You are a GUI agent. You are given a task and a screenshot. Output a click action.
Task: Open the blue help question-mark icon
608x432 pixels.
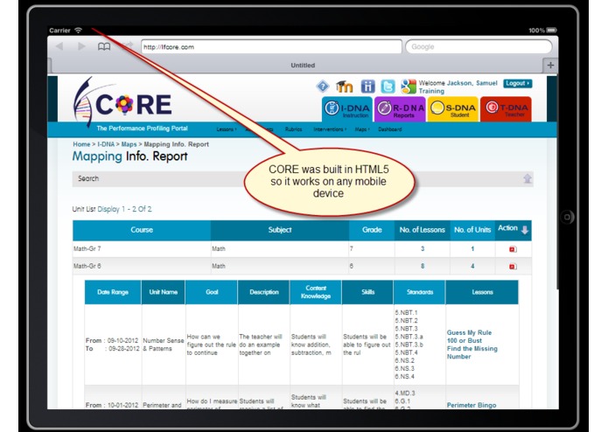coord(323,86)
